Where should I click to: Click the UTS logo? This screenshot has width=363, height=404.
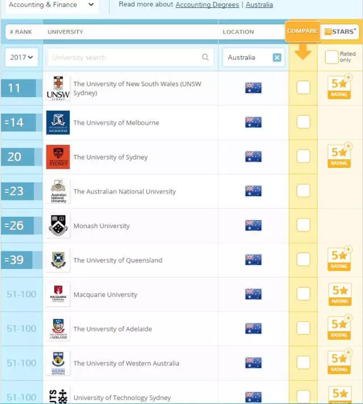[58, 395]
